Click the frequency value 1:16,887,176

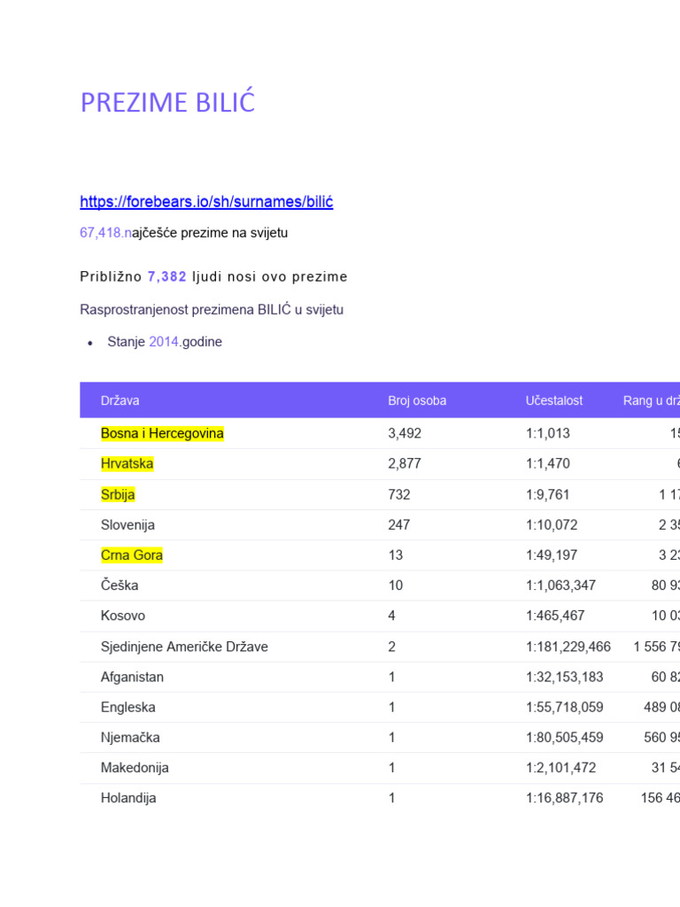pyautogui.click(x=564, y=798)
